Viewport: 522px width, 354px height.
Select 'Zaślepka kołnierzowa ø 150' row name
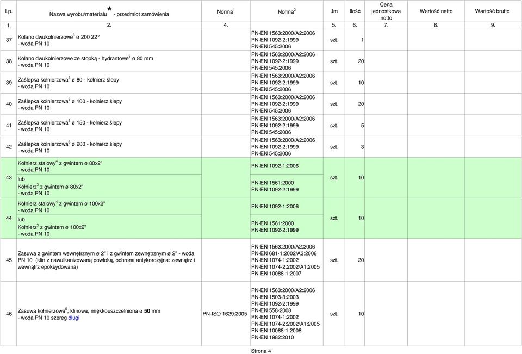[70, 122]
